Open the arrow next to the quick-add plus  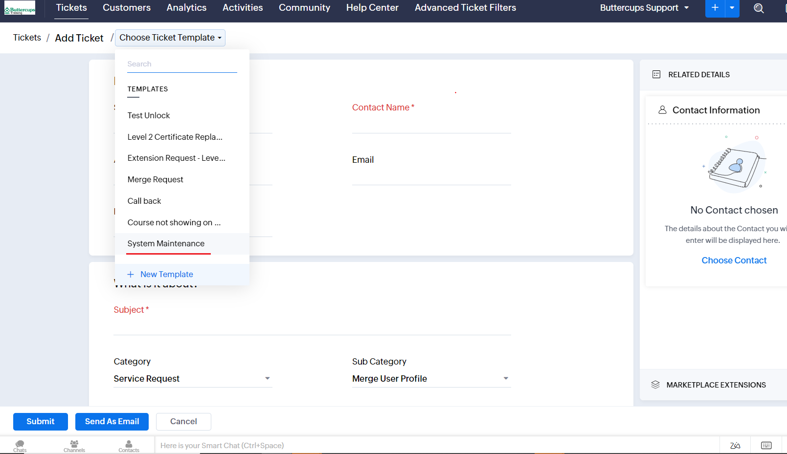(732, 8)
